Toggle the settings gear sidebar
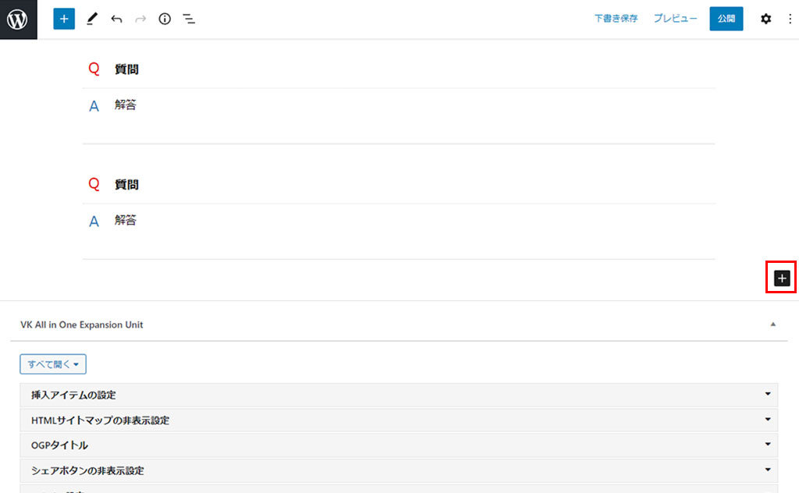Screen dimensions: 799x493 coord(765,19)
